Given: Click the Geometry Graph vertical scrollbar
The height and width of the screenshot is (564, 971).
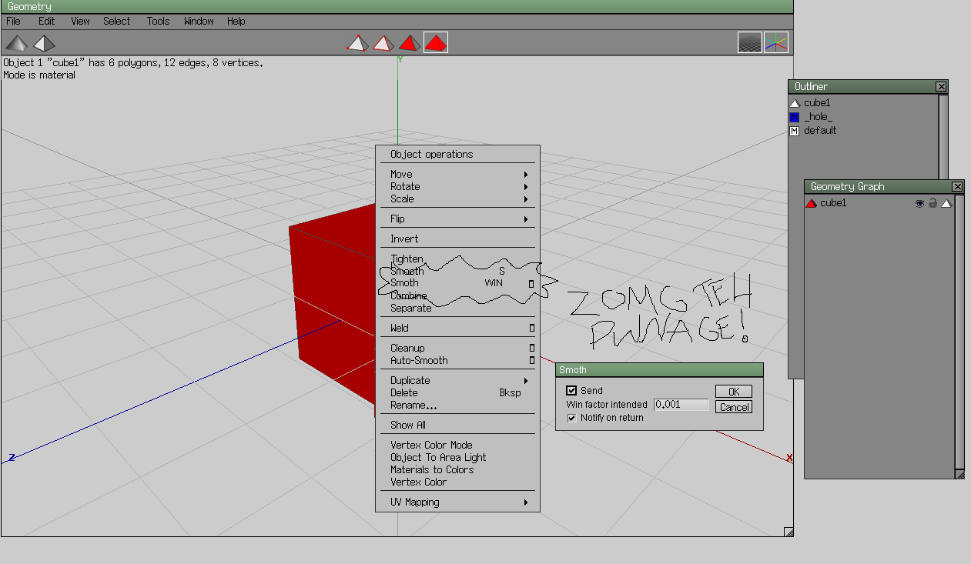Looking at the screenshot, I should point(959,332).
